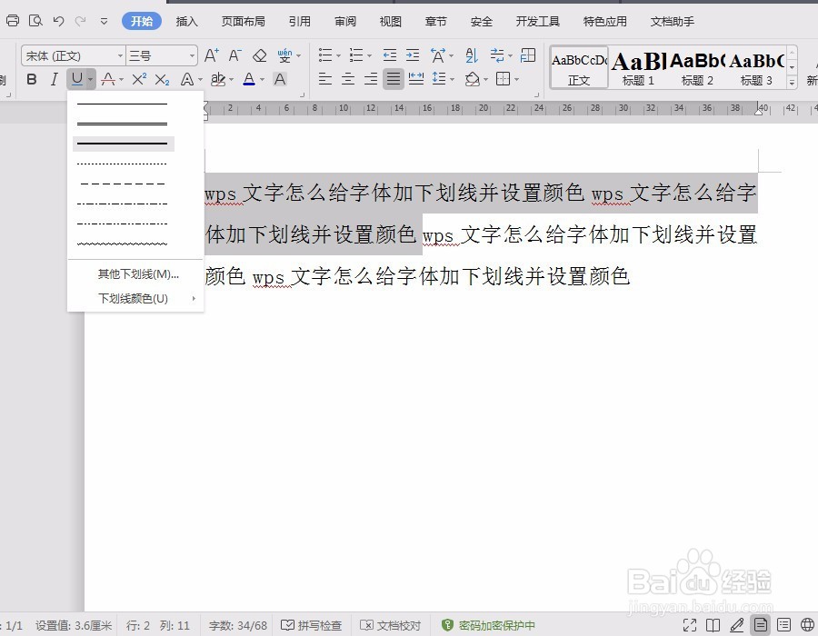Select wavy underline style
Viewport: 818px width, 636px height.
coord(123,243)
